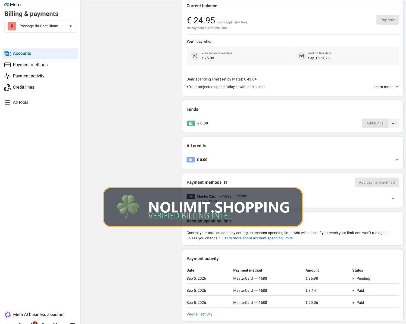Click the dollar icon beside balance threshold

[195, 56]
